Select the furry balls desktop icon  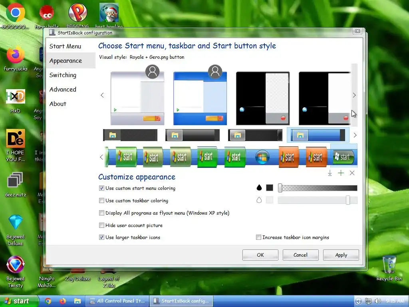coord(47,15)
